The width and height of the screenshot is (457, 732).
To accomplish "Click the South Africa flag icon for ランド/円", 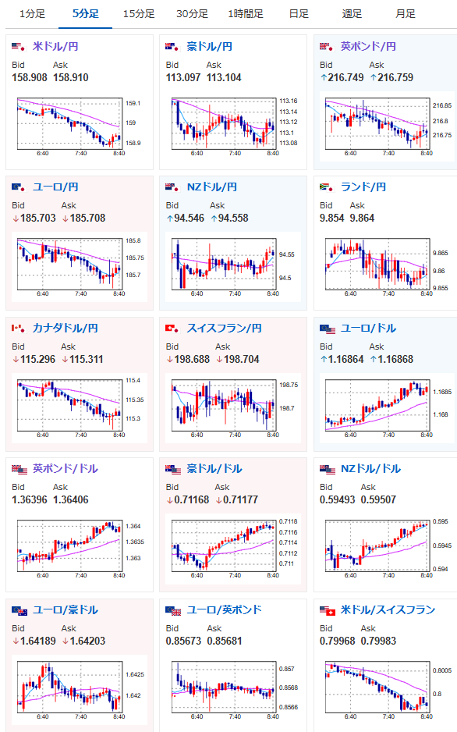I will (x=326, y=187).
